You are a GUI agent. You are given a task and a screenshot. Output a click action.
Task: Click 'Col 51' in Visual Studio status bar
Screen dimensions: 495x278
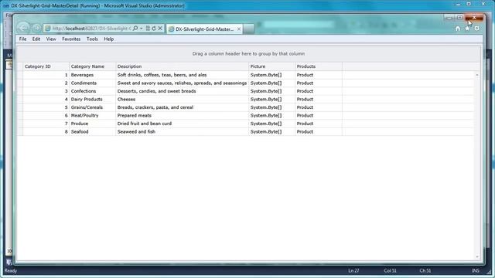390,271
